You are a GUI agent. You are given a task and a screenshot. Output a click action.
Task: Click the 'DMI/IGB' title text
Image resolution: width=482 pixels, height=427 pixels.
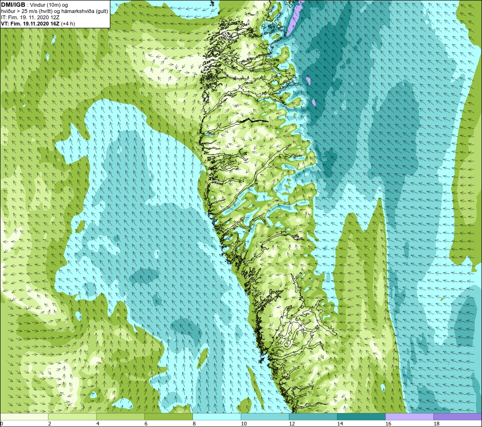tap(13, 5)
